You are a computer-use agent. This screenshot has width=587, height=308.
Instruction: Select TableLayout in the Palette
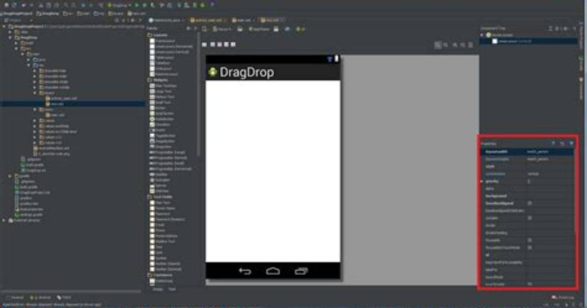(162, 58)
